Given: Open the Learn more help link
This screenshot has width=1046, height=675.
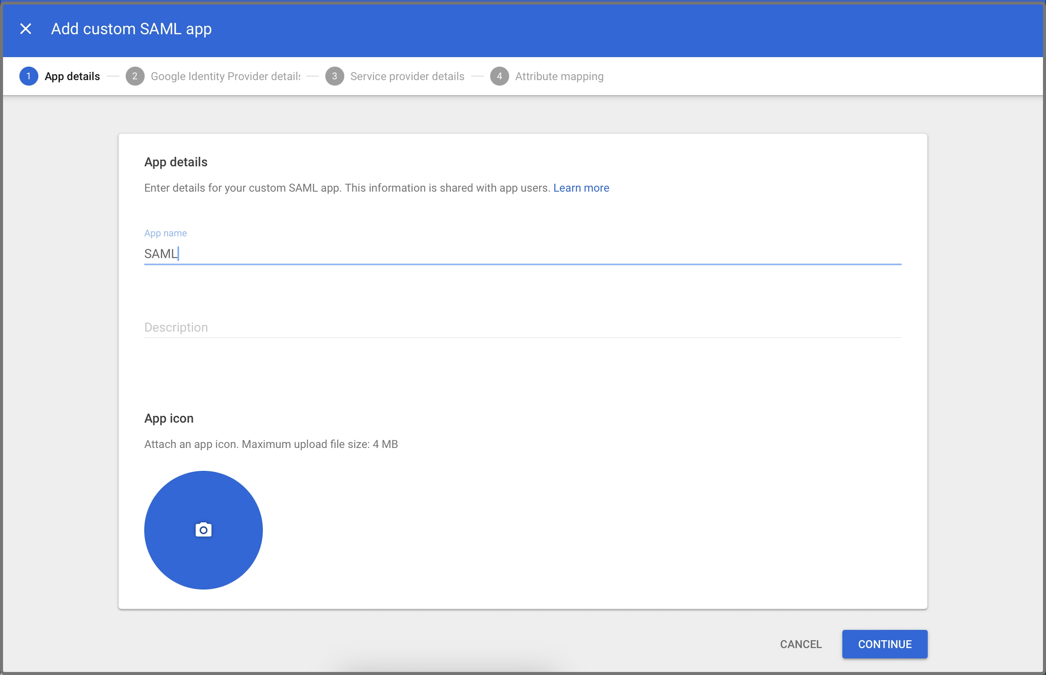Looking at the screenshot, I should pos(581,188).
